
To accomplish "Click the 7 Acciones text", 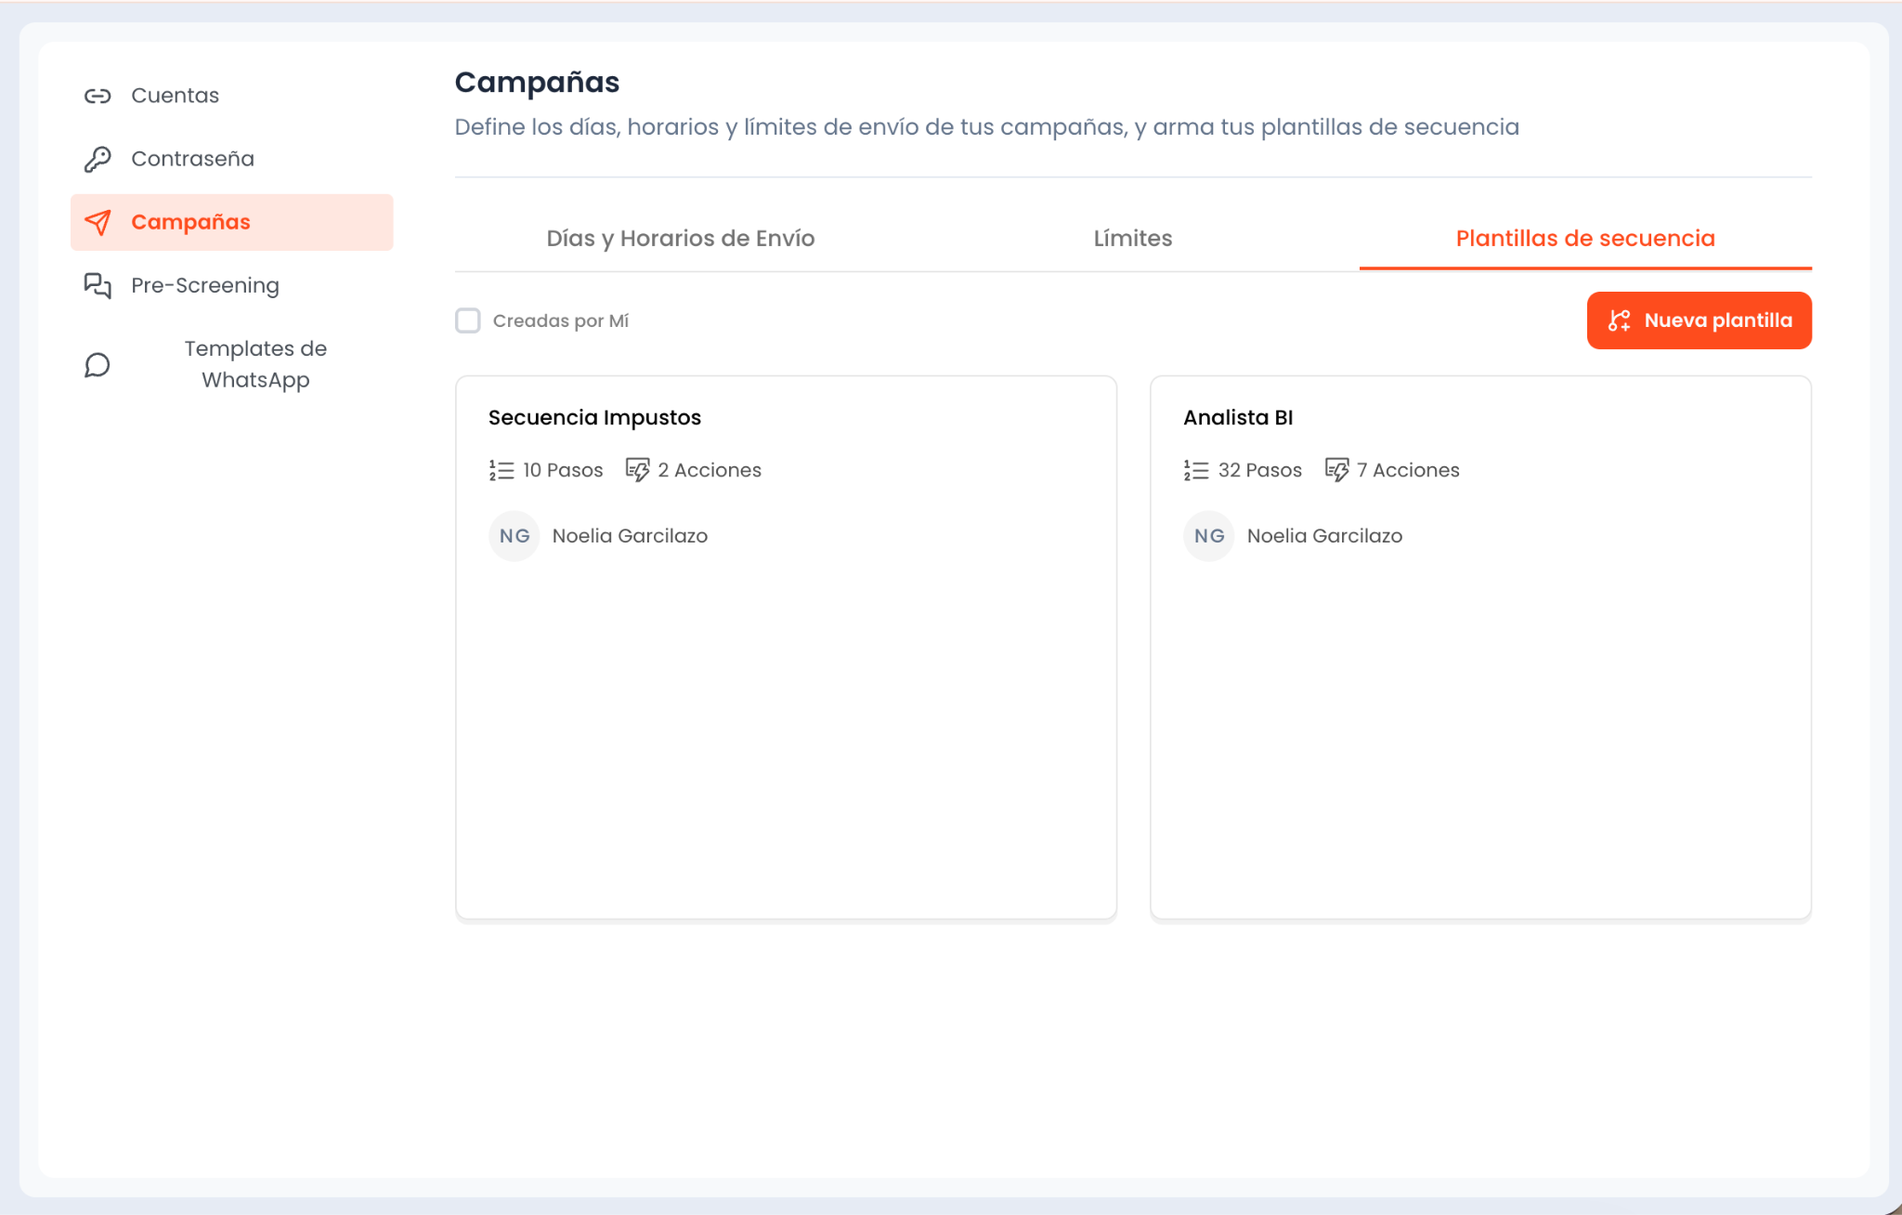I will 1408,470.
